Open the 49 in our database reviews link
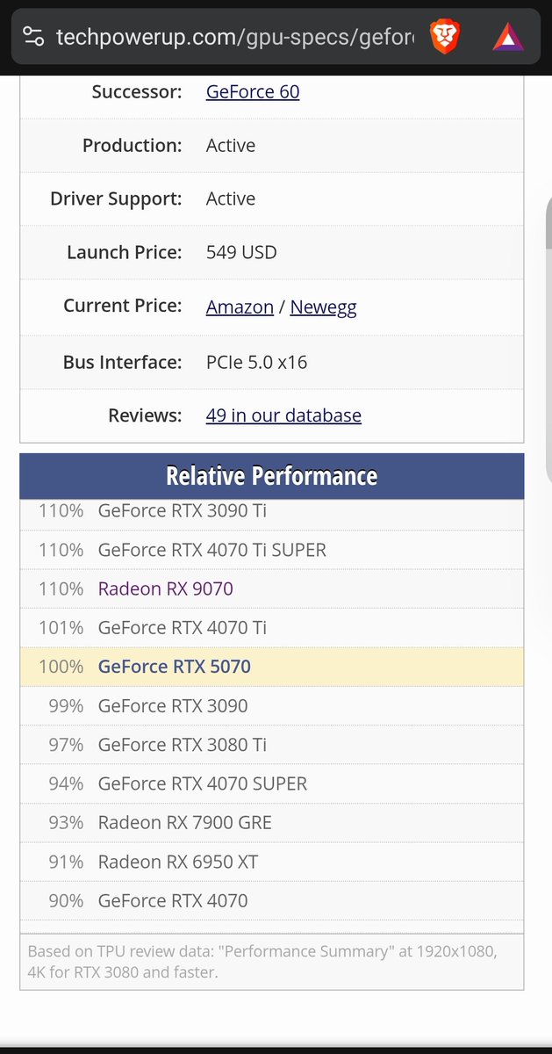 click(283, 415)
